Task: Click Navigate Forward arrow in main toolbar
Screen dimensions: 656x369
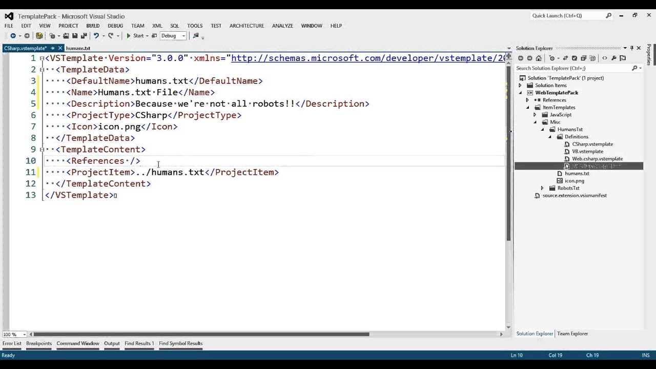Action: [27, 36]
